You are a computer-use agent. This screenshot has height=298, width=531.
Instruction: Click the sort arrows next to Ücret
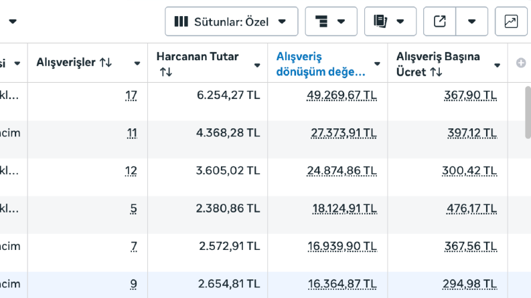(436, 72)
